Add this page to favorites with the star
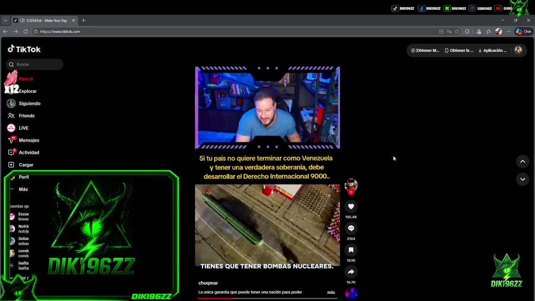Screen dimensions: 535x301 (457, 31)
